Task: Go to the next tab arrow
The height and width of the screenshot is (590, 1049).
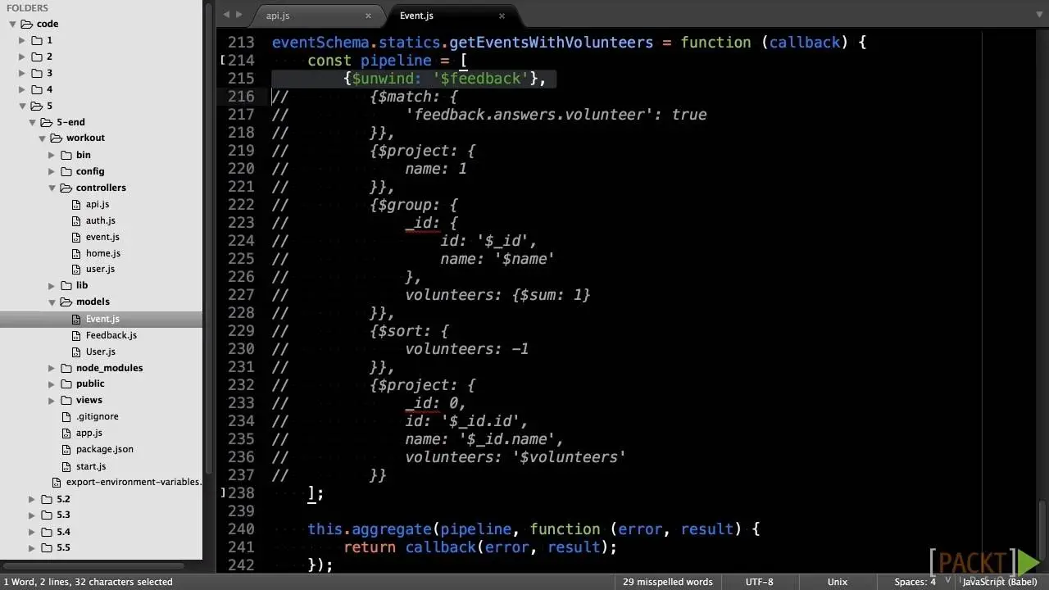Action: pyautogui.click(x=239, y=14)
